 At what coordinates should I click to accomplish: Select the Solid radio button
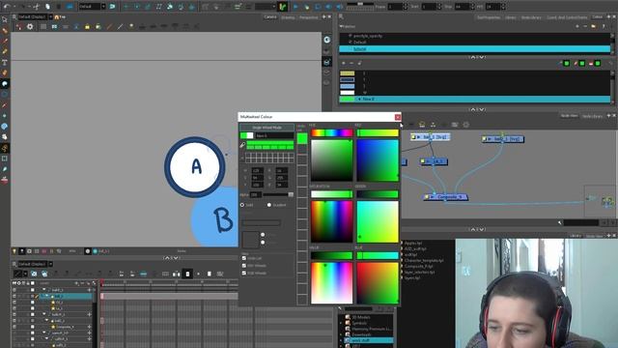(242, 205)
